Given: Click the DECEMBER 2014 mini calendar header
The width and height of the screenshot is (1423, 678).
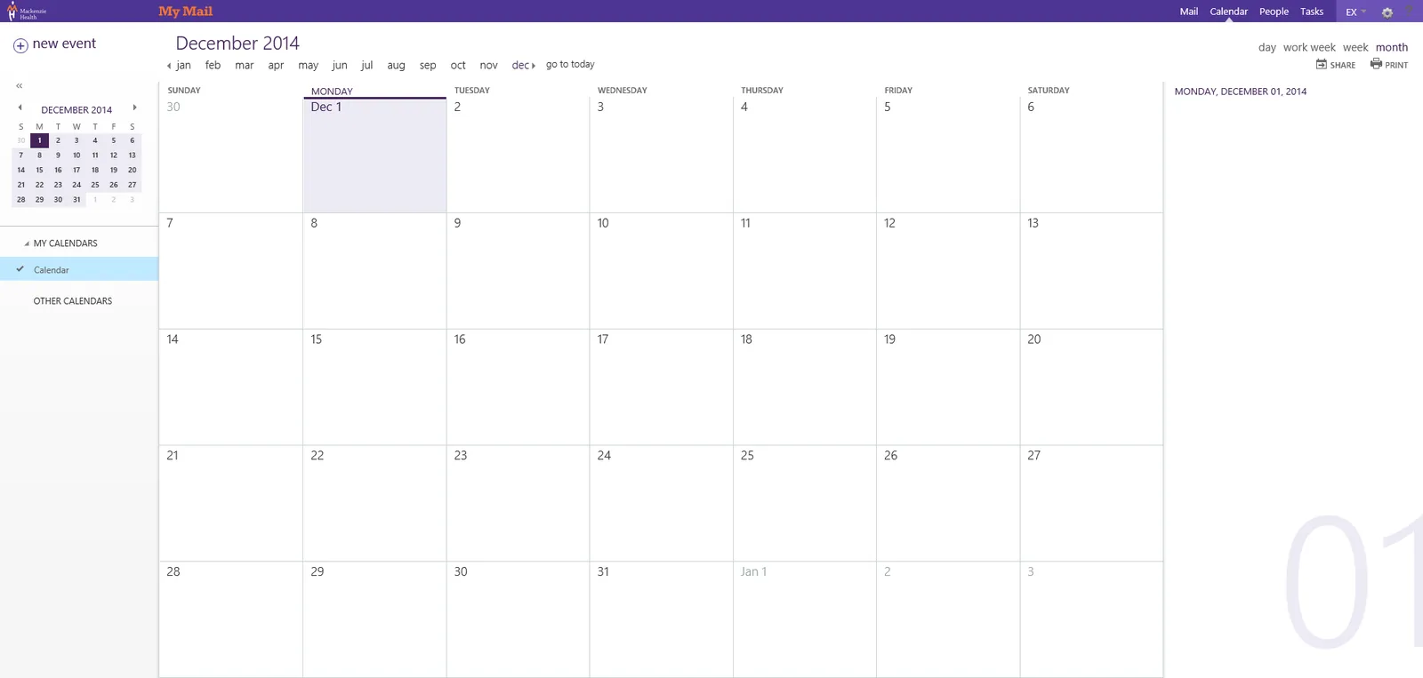Looking at the screenshot, I should [x=76, y=110].
